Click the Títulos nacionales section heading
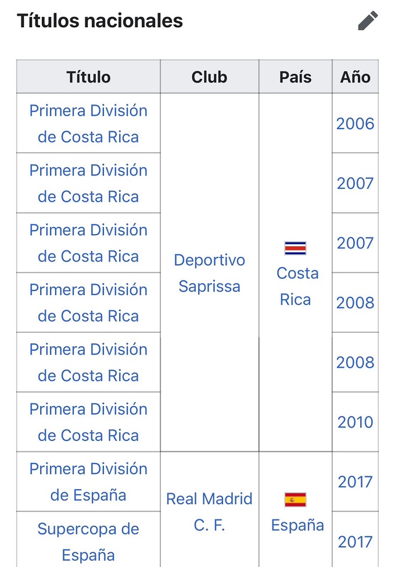The height and width of the screenshot is (567, 395). [x=100, y=21]
